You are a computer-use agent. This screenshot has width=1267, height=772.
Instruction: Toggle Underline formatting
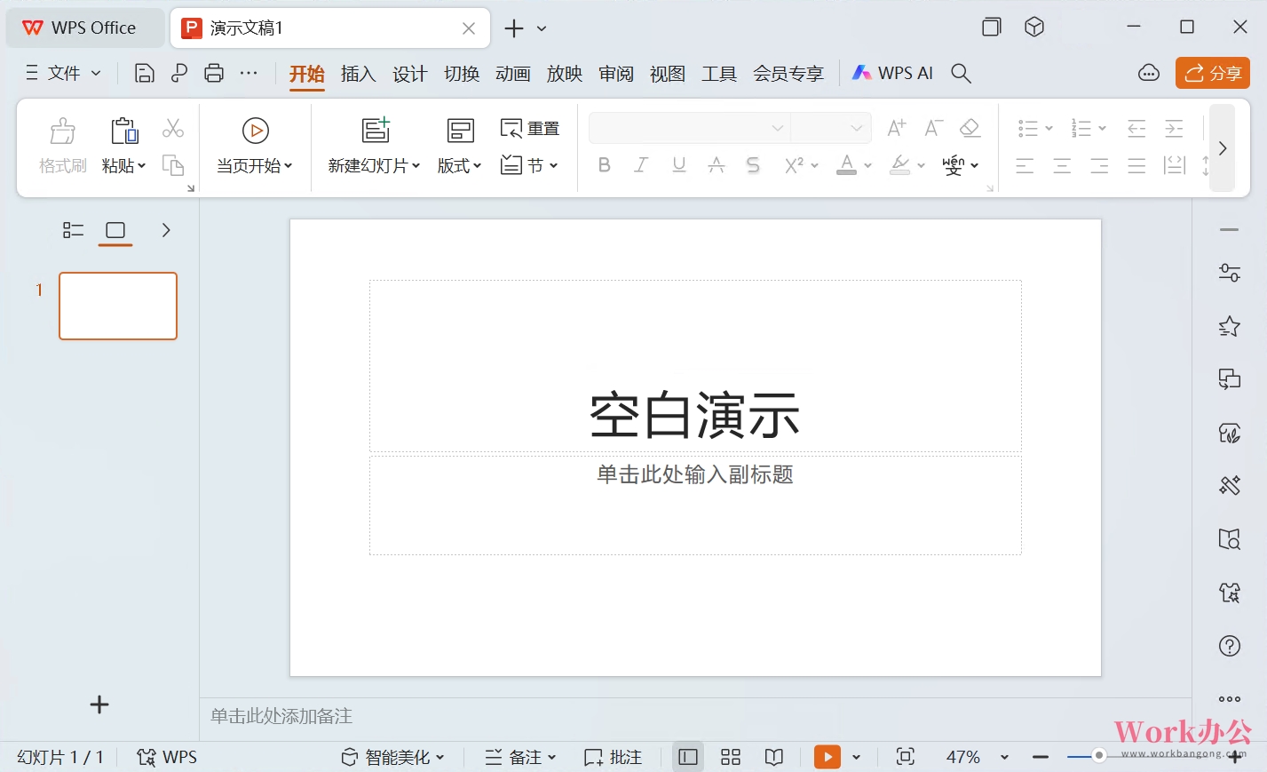click(679, 164)
